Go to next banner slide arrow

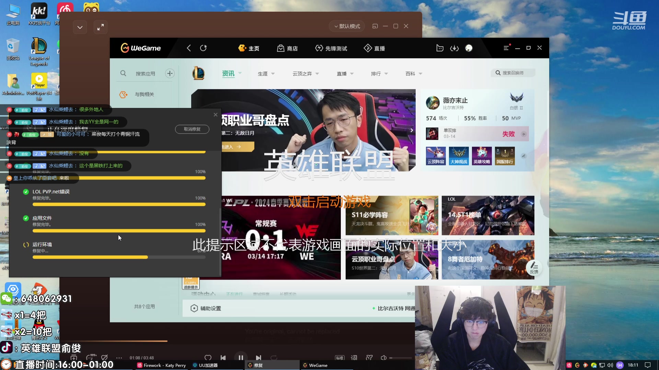pos(412,130)
